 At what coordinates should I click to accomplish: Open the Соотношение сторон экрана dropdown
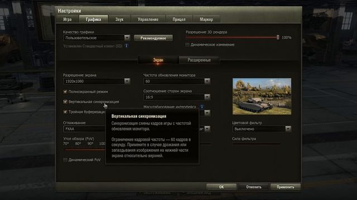(x=177, y=97)
